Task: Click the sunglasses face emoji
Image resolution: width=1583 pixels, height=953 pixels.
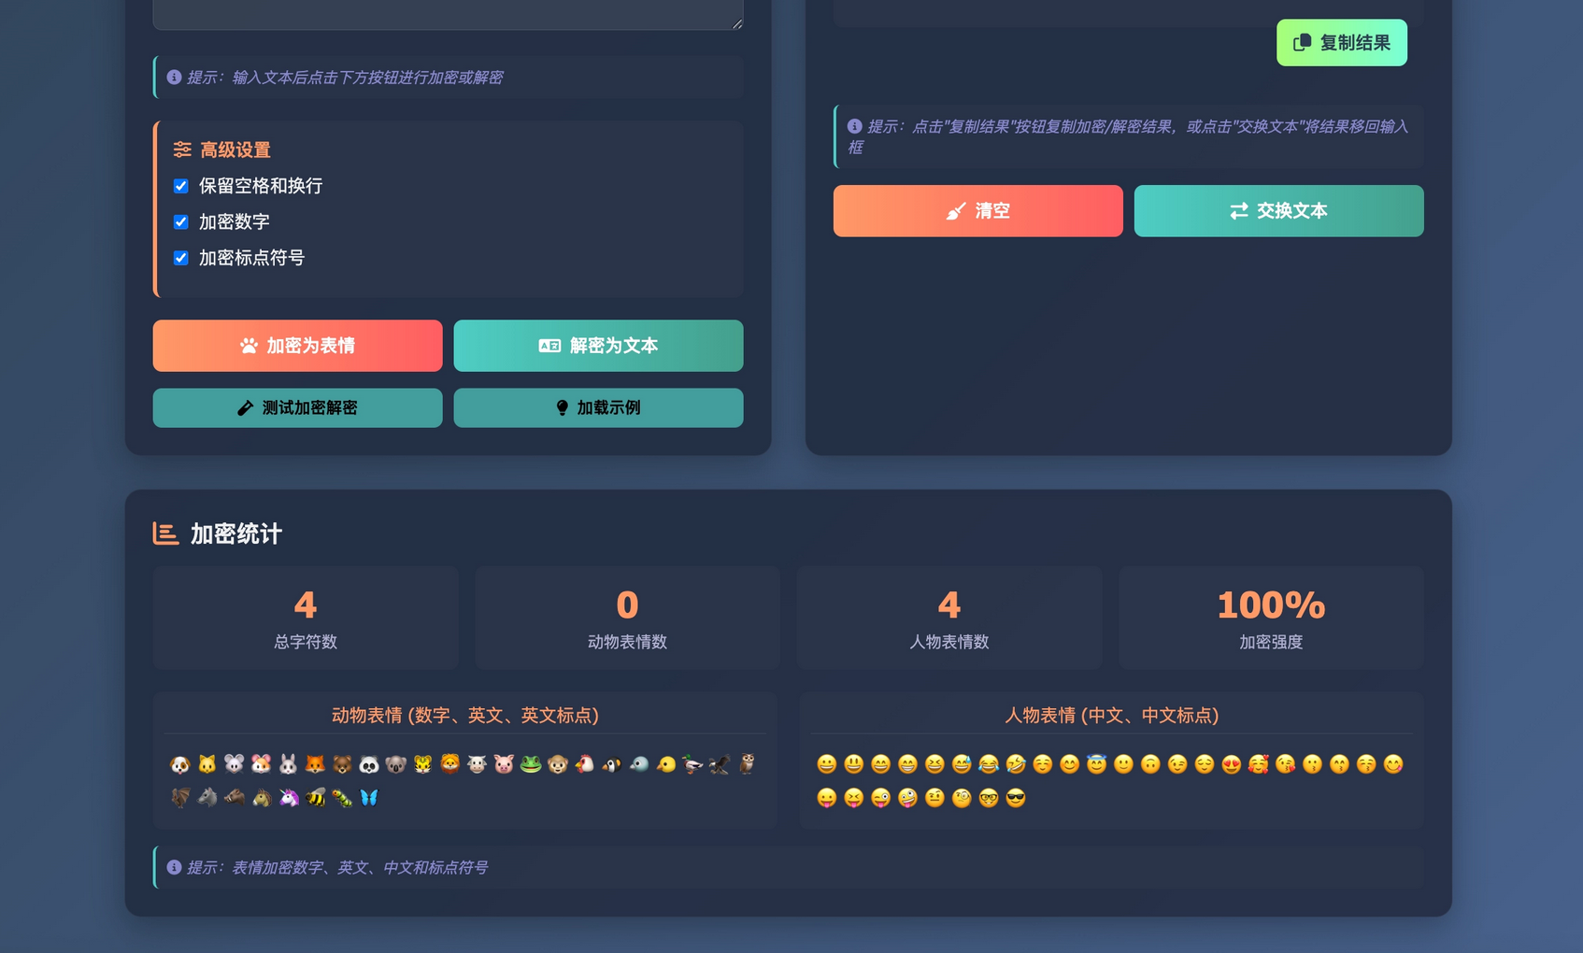Action: coord(1016,798)
